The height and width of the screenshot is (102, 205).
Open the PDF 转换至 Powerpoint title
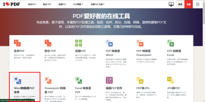click(x=144, y=53)
